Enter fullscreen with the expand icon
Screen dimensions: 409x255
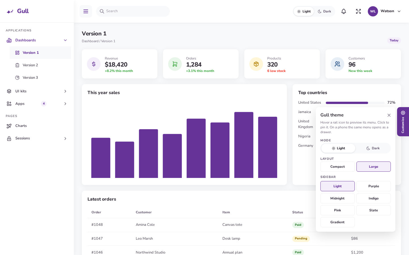click(358, 11)
